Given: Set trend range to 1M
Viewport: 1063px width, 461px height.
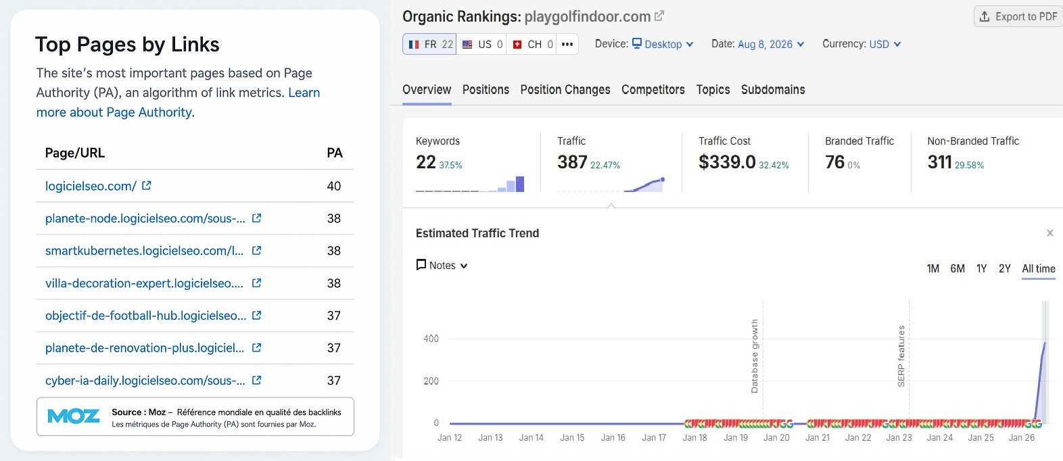Looking at the screenshot, I should [933, 269].
